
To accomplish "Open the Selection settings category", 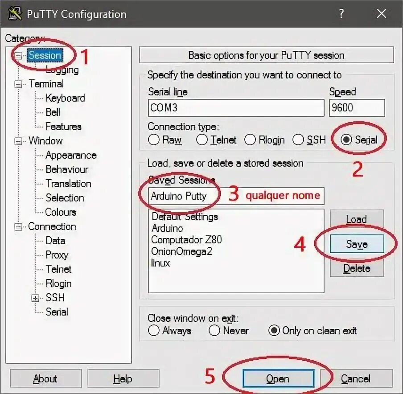I will coord(65,198).
